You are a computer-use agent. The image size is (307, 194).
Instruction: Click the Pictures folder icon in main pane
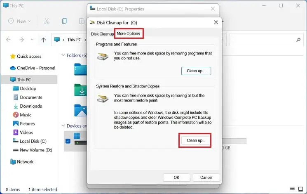click(x=81, y=110)
